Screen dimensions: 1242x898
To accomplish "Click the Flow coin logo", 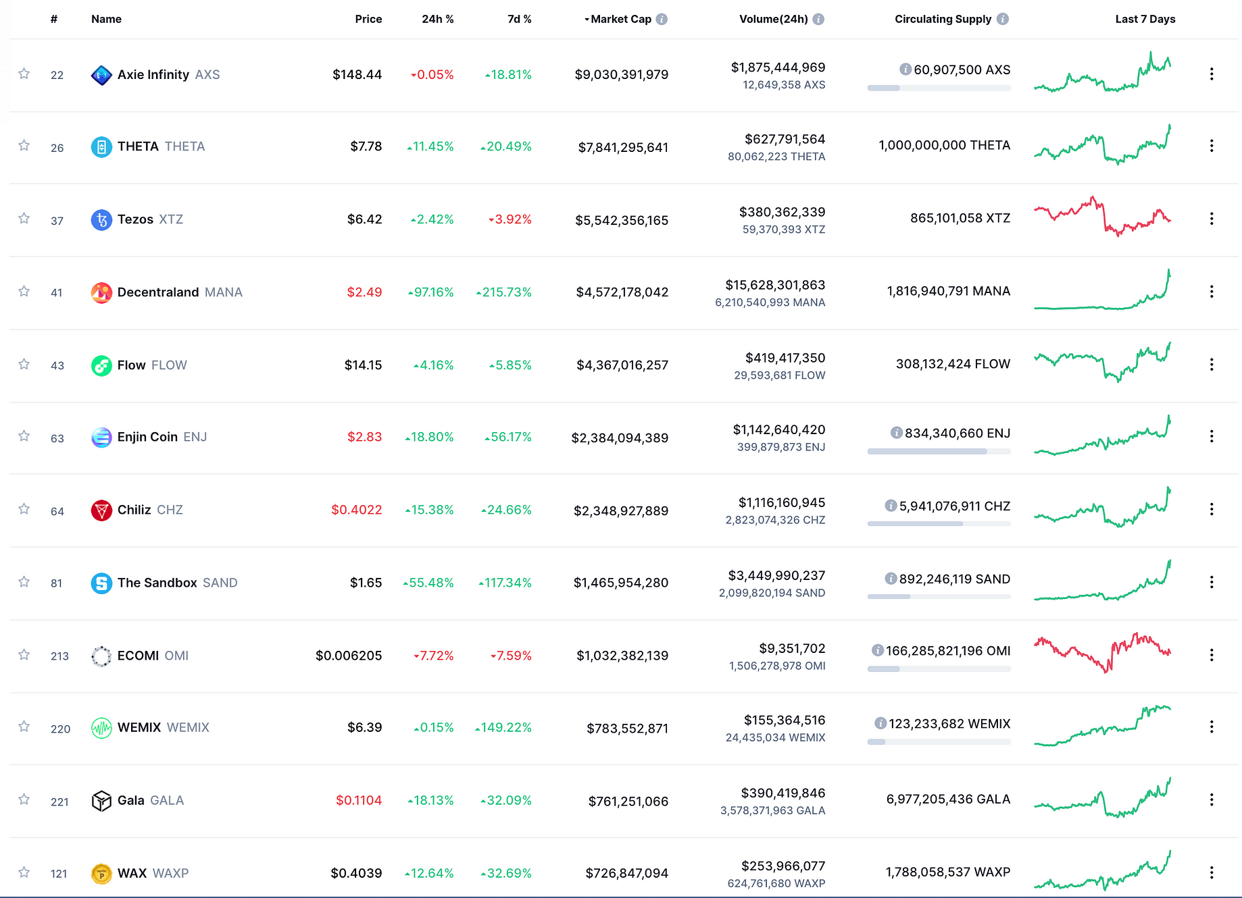I will pyautogui.click(x=101, y=365).
